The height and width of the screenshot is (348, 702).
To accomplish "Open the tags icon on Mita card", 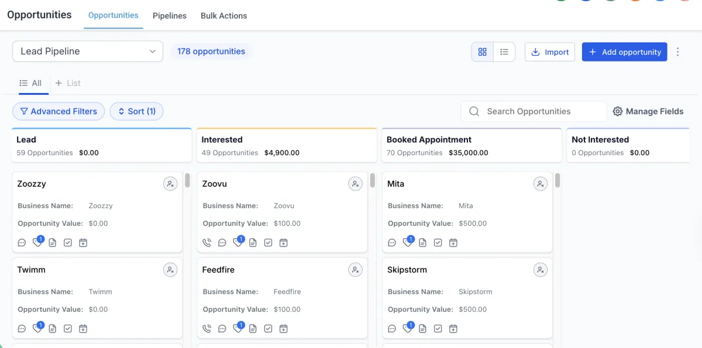I will click(x=408, y=243).
